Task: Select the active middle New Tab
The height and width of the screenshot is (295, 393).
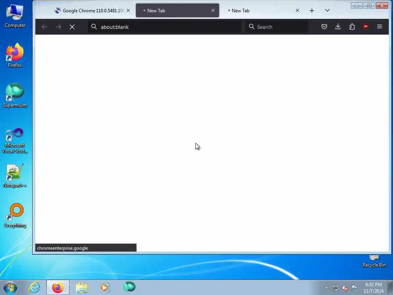Action: [177, 10]
